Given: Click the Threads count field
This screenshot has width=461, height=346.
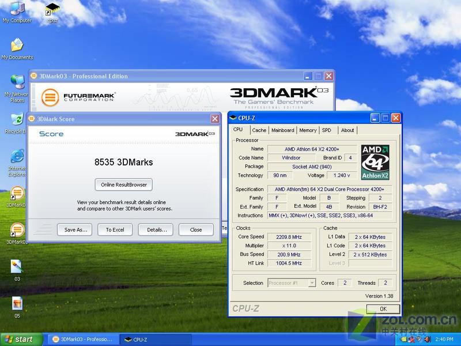Looking at the screenshot, I should point(385,283).
